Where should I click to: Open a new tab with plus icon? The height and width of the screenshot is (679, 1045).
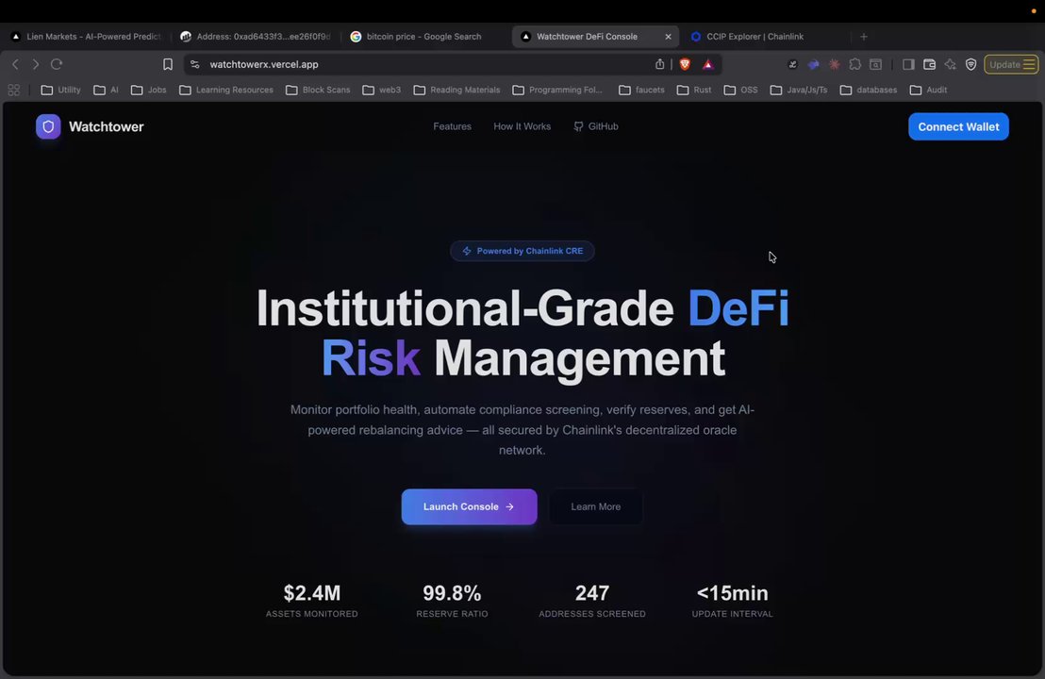click(864, 37)
